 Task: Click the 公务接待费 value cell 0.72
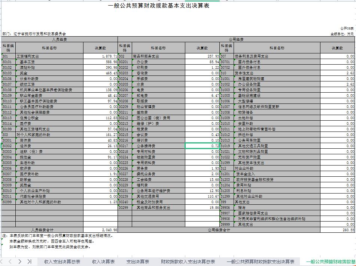(202, 146)
